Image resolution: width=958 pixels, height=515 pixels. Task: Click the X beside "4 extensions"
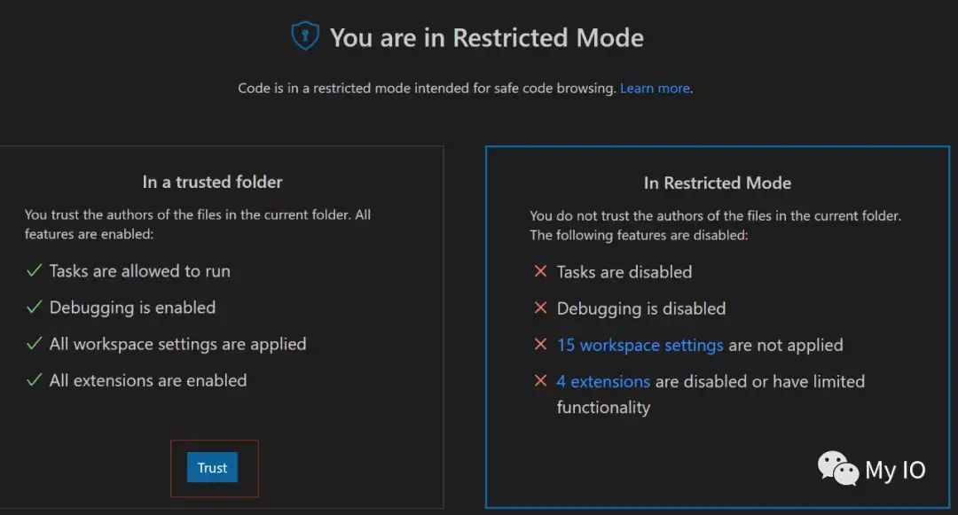coord(540,381)
